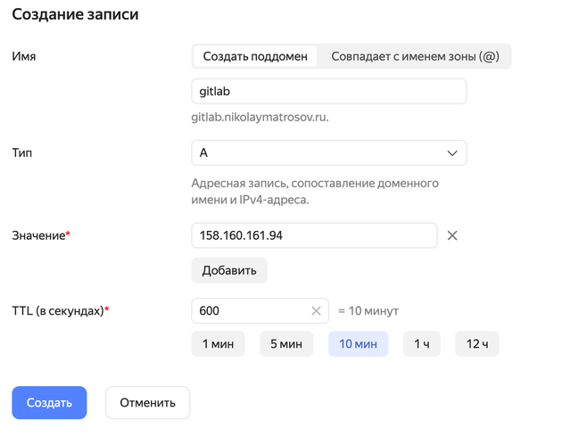The width and height of the screenshot is (571, 436).
Task: Select the highlighted 10 мин TTL preset
Action: tap(359, 344)
